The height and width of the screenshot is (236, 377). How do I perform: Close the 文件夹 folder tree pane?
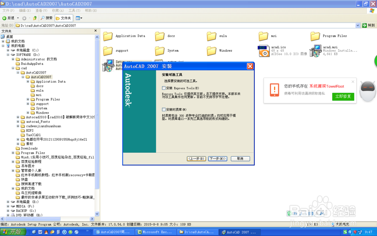[95, 31]
